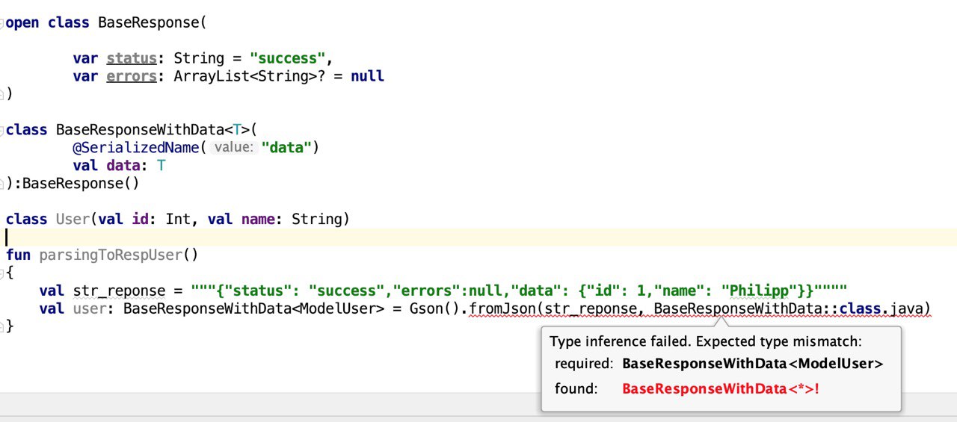Image resolution: width=957 pixels, height=422 pixels.
Task: Click the "value:" parameter hint
Action: coord(233,148)
